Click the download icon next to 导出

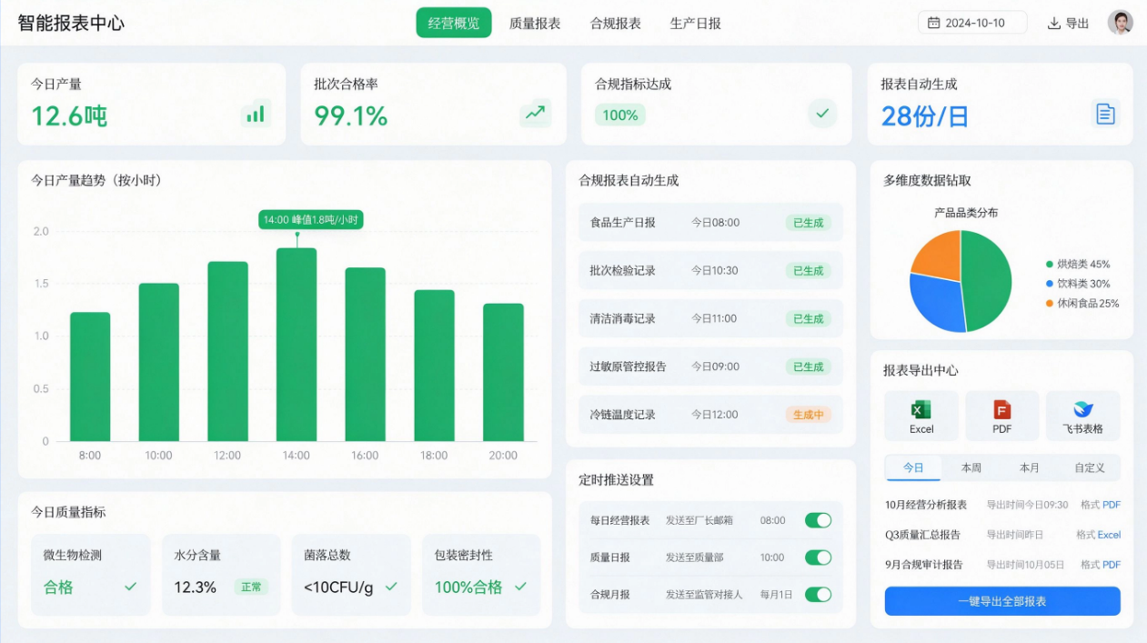[1054, 24]
